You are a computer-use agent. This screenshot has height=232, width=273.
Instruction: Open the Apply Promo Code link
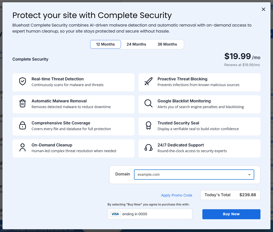point(177,195)
